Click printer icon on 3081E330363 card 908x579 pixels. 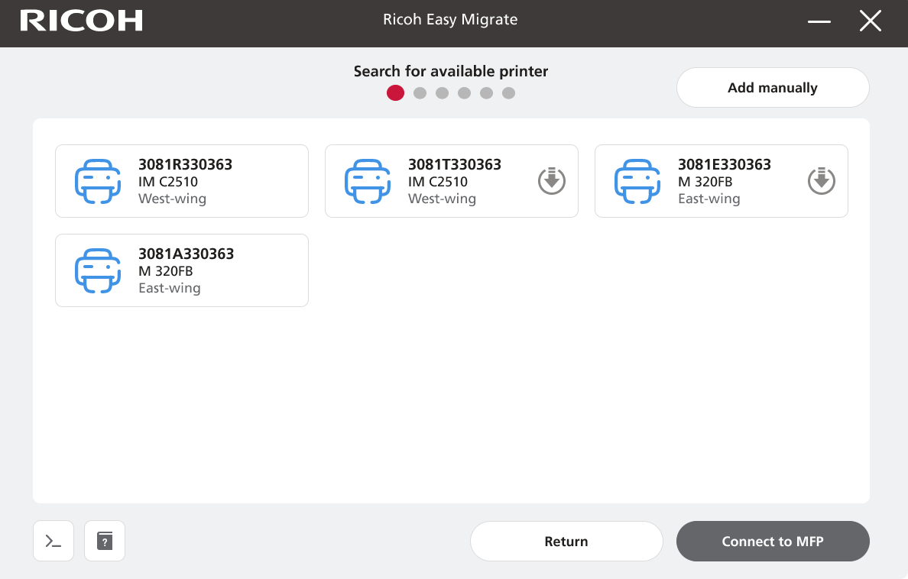(637, 181)
